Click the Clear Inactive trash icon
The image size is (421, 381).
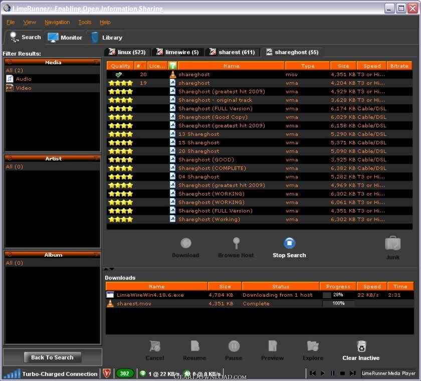click(x=361, y=346)
